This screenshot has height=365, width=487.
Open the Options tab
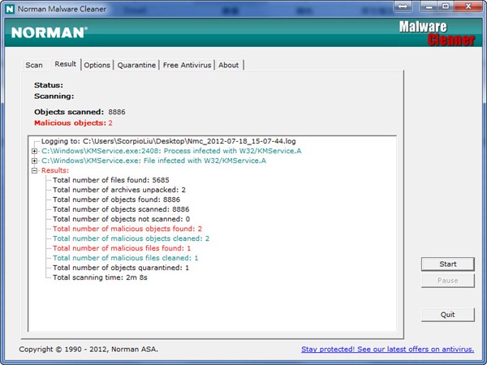97,65
